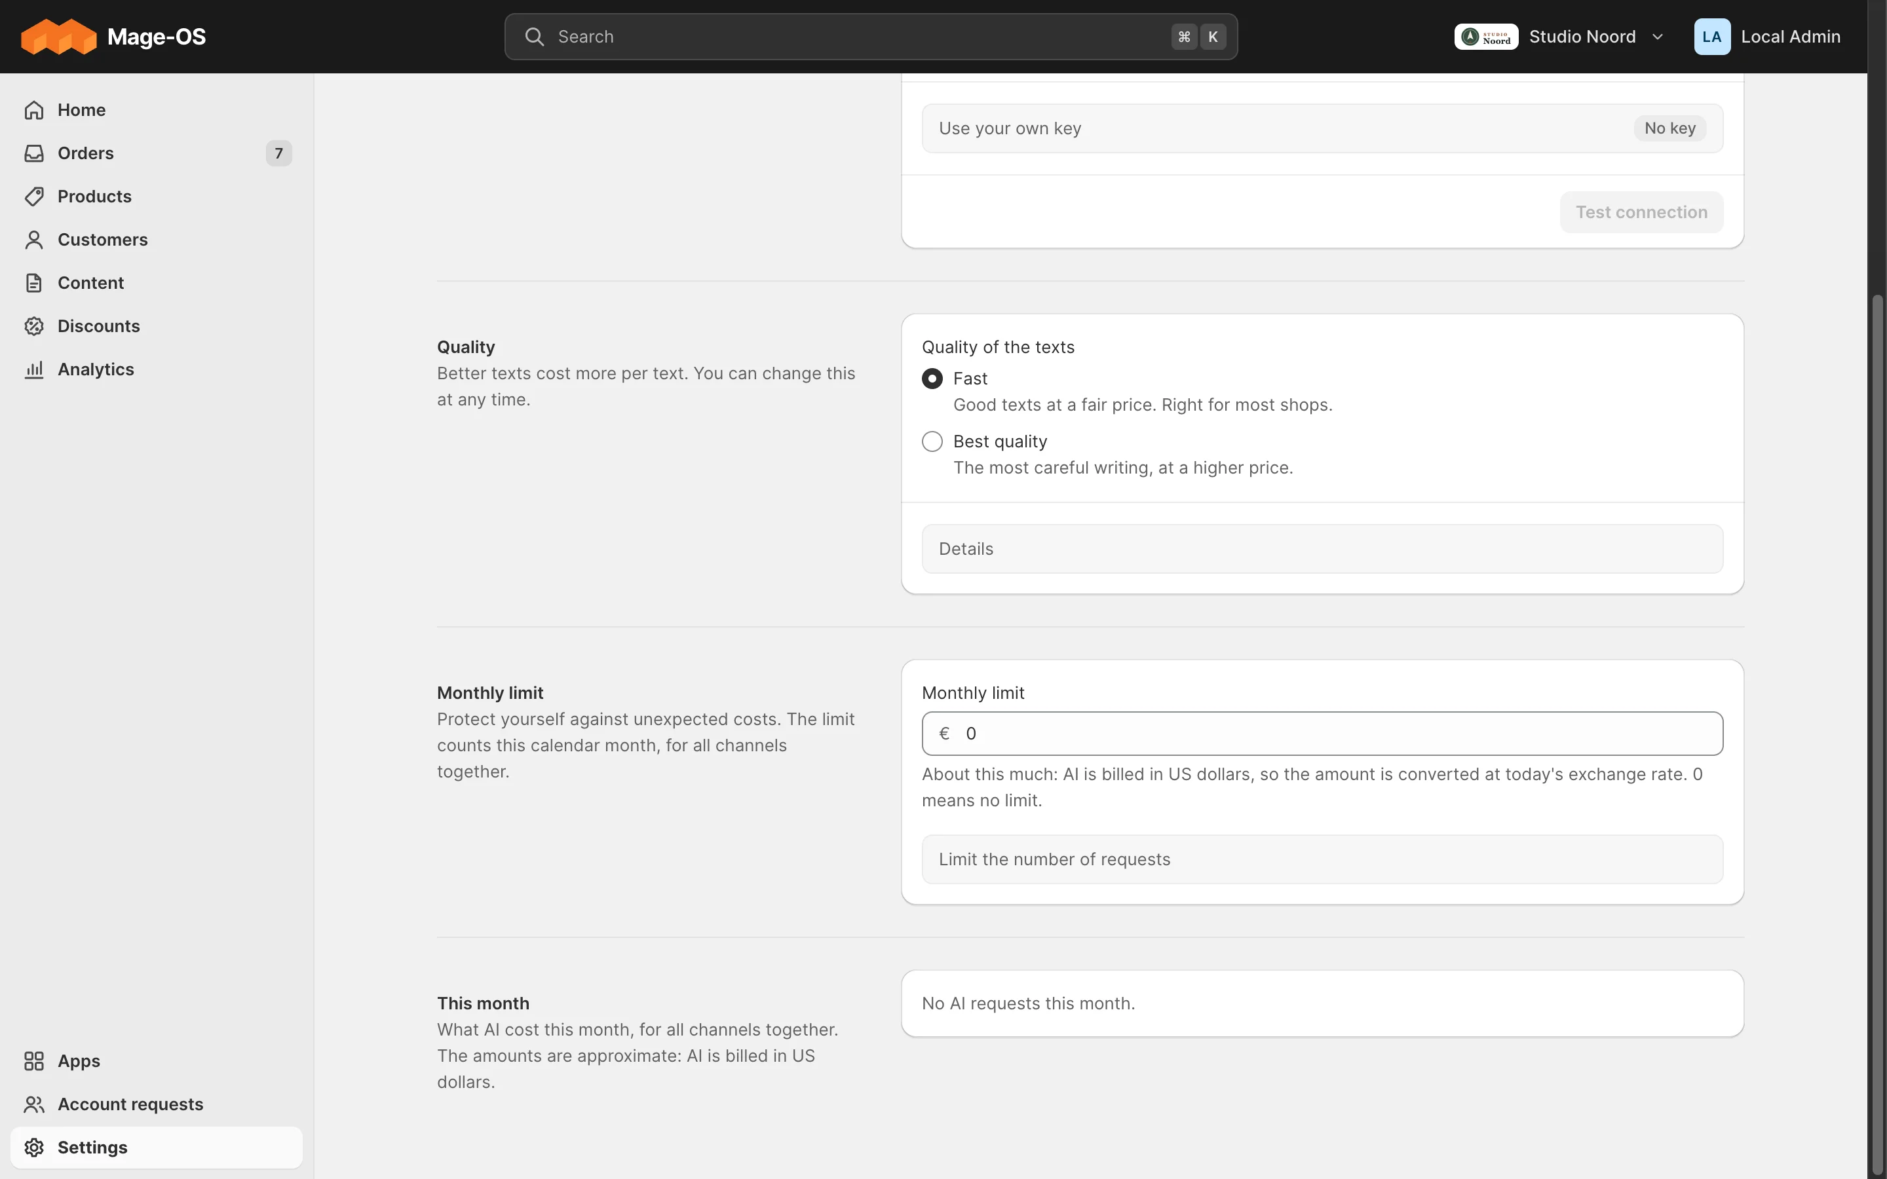Image resolution: width=1887 pixels, height=1179 pixels.
Task: Click the Studio Noord store logo
Action: (1485, 37)
